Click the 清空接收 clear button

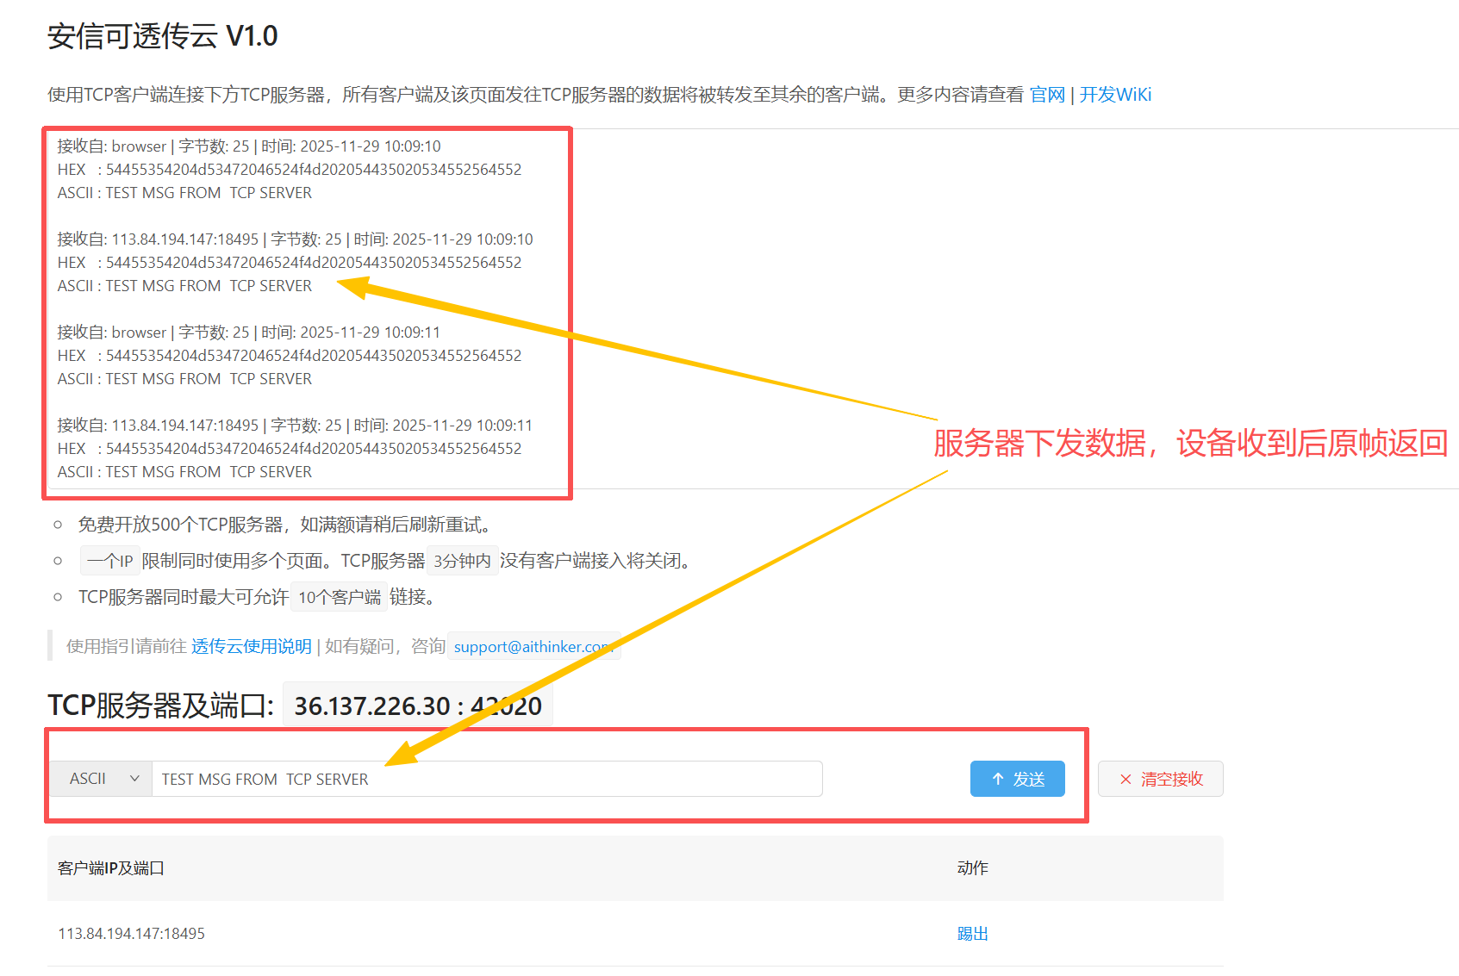tap(1161, 779)
